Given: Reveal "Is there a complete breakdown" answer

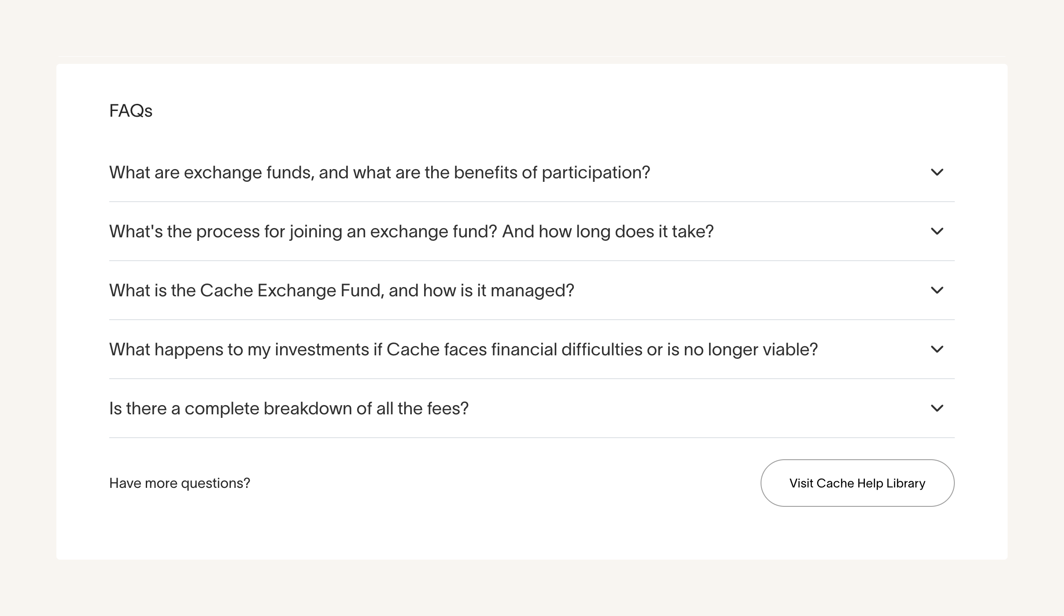Looking at the screenshot, I should tap(288, 408).
